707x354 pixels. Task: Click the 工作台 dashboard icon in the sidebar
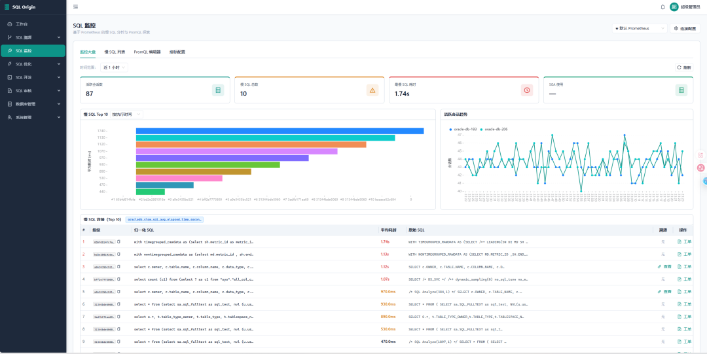point(10,24)
